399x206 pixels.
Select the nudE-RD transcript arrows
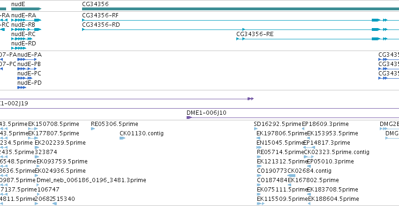click(19, 48)
